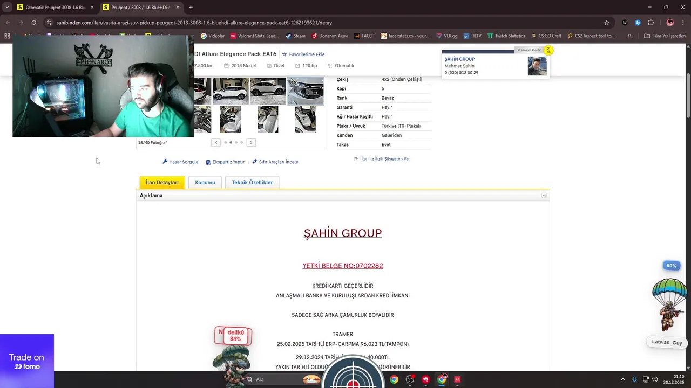
Task: Open the VLR.gg bookmark
Action: (446, 36)
